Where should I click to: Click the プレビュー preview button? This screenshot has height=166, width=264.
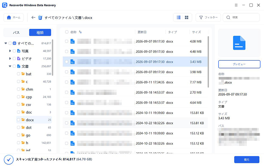(x=239, y=64)
